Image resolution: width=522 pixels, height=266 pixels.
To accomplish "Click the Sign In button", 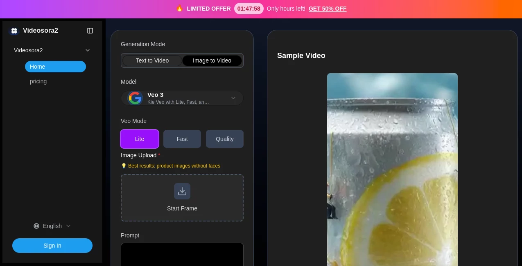I will 52,246.
